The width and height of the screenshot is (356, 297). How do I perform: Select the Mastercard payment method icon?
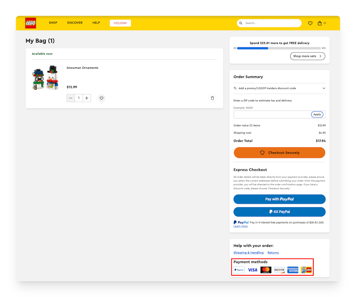point(265,270)
